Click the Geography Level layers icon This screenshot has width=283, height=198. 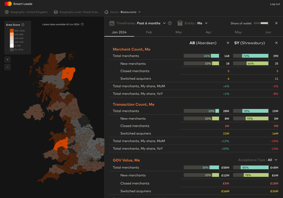(x=56, y=12)
